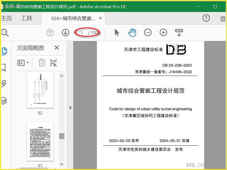Screen dimensions: 227x170
Task: Click the text DB 29-238-2024
Action: pyautogui.click(x=177, y=65)
